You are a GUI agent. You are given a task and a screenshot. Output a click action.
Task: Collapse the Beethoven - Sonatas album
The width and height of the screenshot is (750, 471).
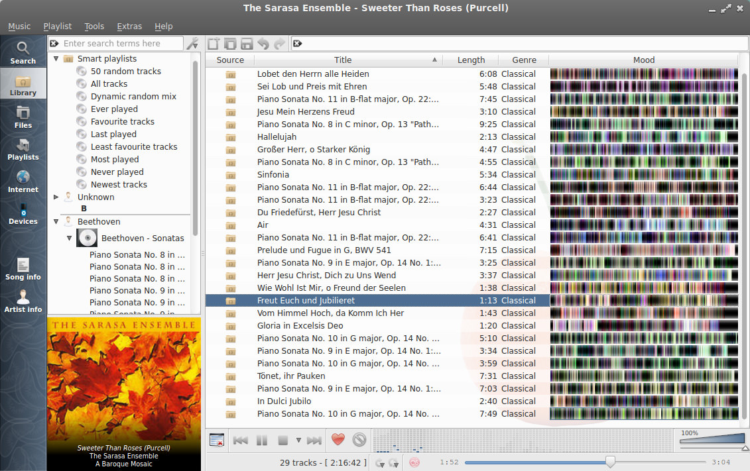tap(70, 238)
